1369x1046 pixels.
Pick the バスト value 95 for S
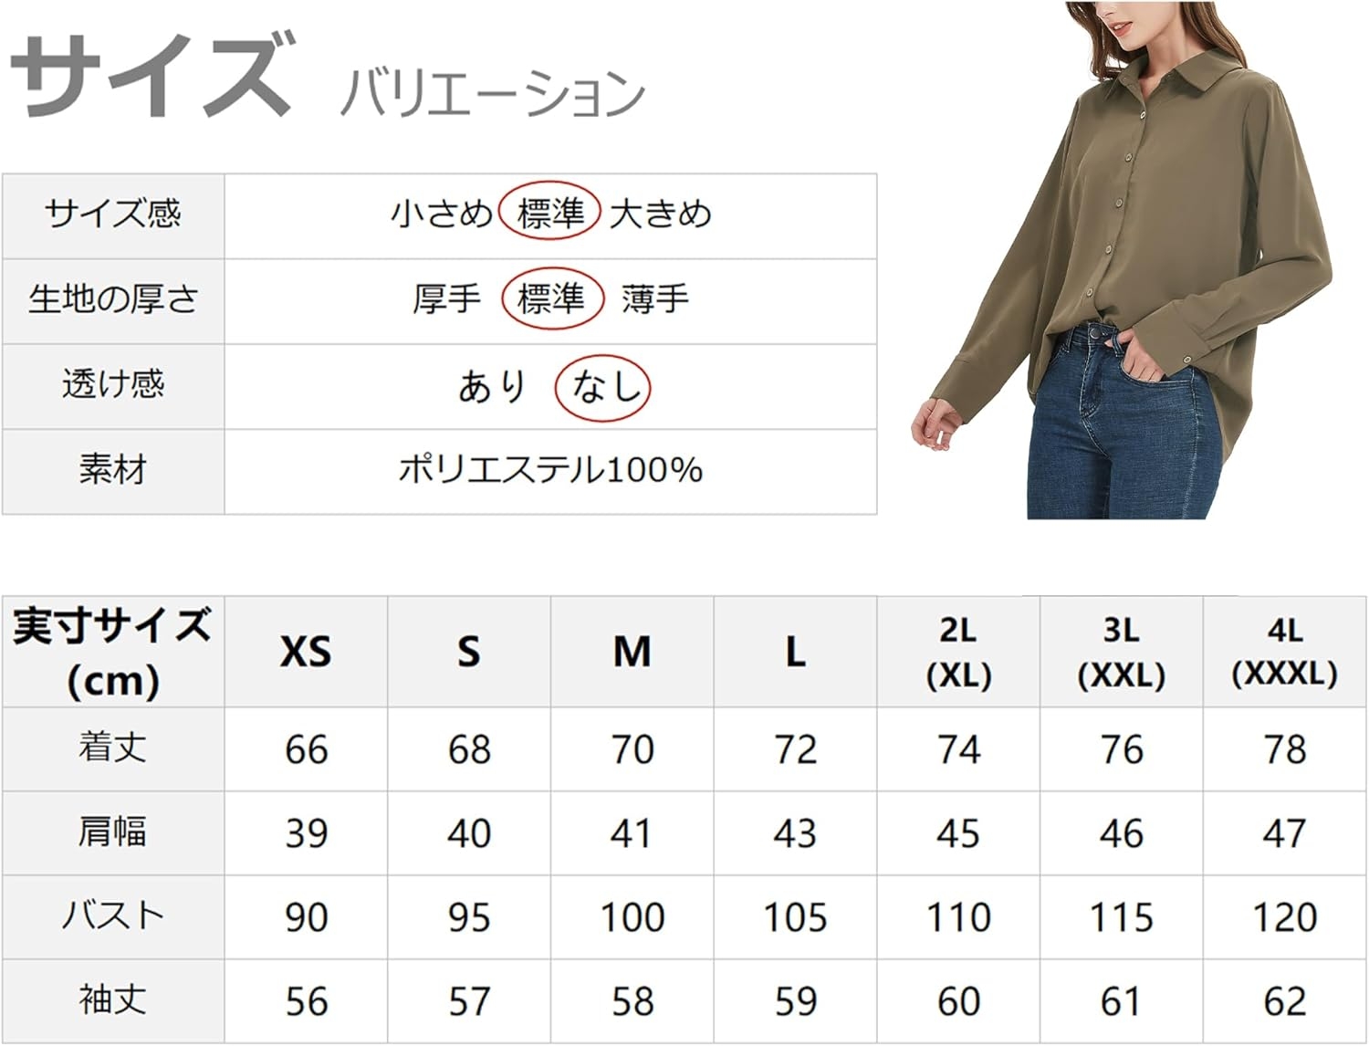[469, 918]
